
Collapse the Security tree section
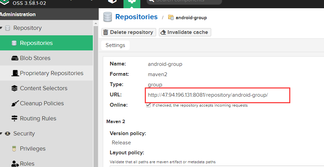(2, 134)
